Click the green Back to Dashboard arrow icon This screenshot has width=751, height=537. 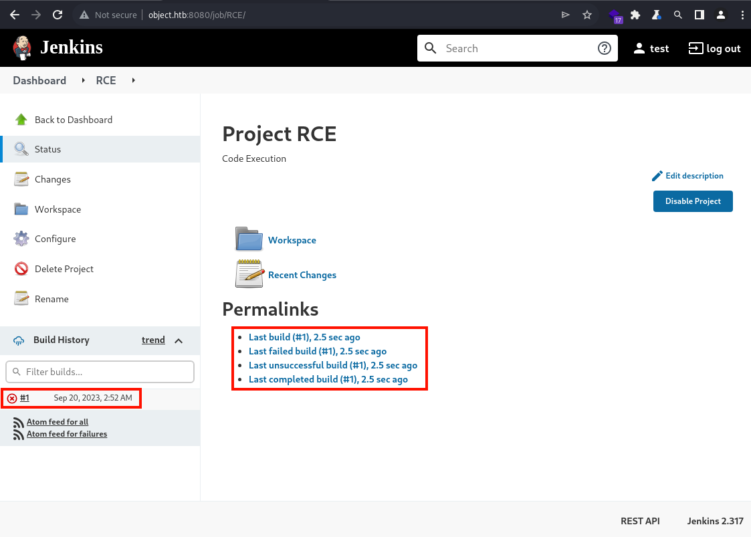click(21, 120)
